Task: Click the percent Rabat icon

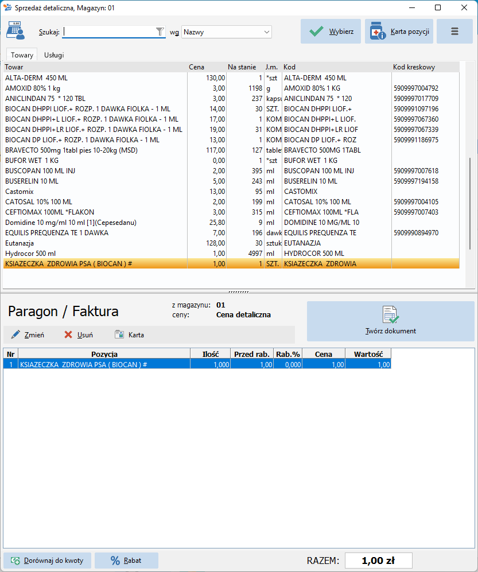Action: pos(115,561)
